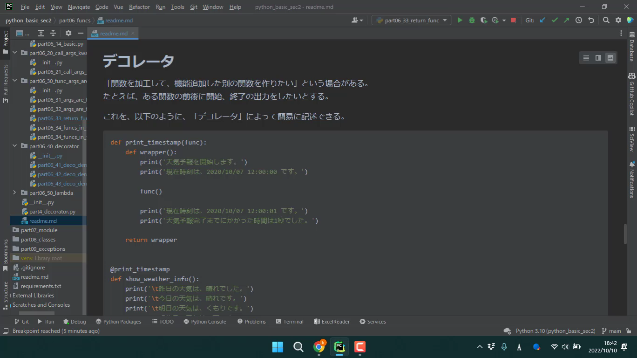Click Expand All icon in Project panel
The width and height of the screenshot is (637, 358).
[41, 33]
